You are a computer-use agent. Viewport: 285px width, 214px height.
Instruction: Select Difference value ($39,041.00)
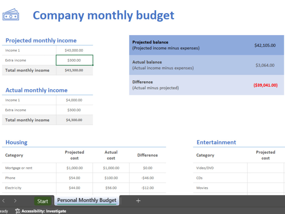pyautogui.click(x=266, y=85)
